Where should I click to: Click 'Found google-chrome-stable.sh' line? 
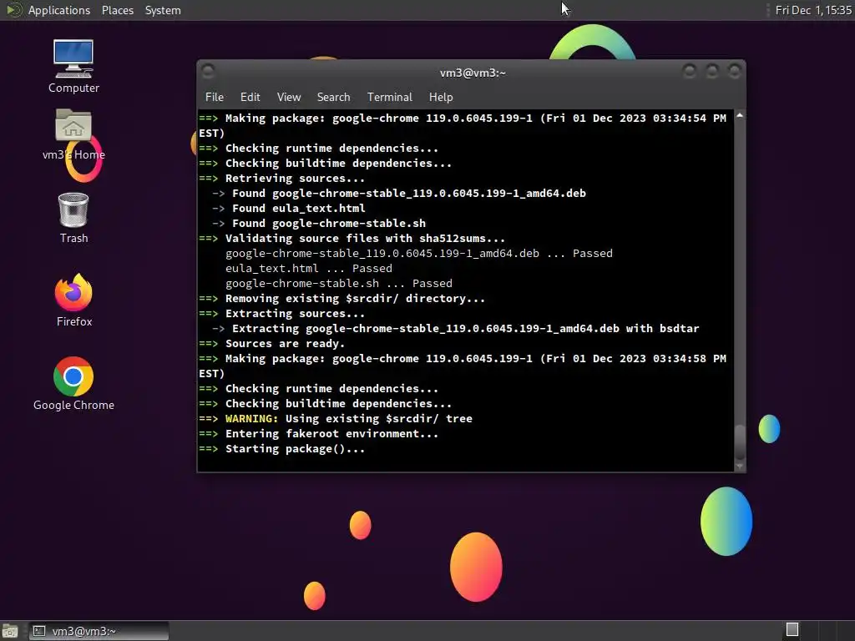[x=319, y=224]
